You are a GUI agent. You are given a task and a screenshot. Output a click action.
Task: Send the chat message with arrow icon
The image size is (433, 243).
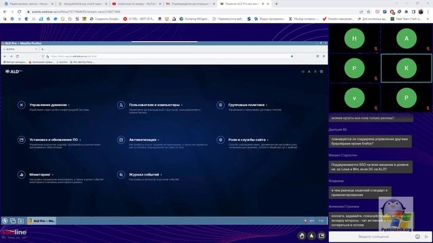426,237
